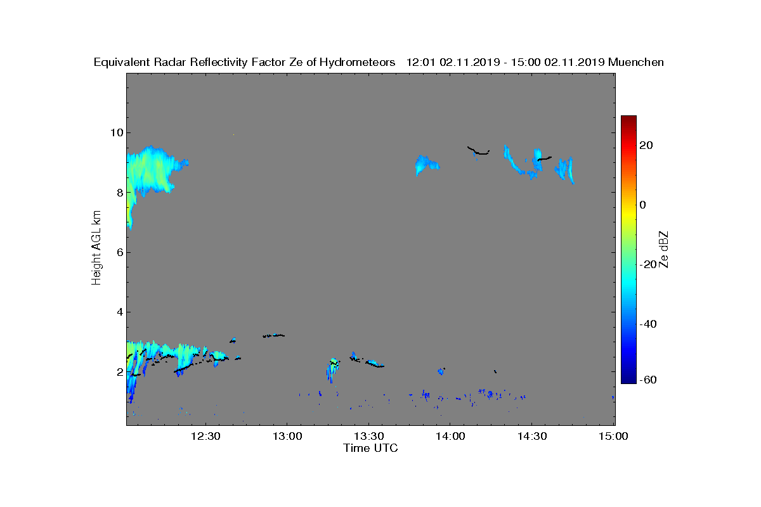761x507 pixels.
Task: Click the small cloud echo at 9 km before 14:00
Action: tap(426, 165)
